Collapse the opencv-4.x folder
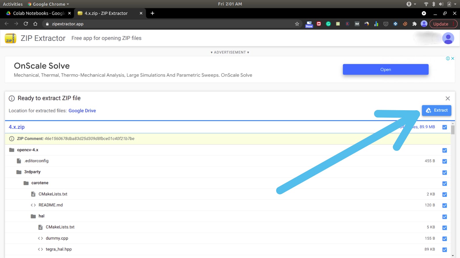Screen dimensions: 460x258 coord(12,150)
